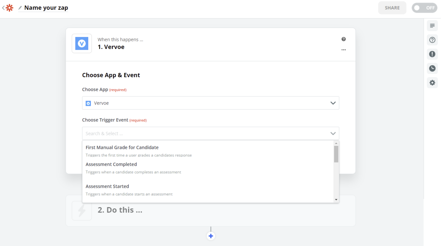Click the trigger event Search & Select field
The image size is (443, 246).
click(x=210, y=133)
